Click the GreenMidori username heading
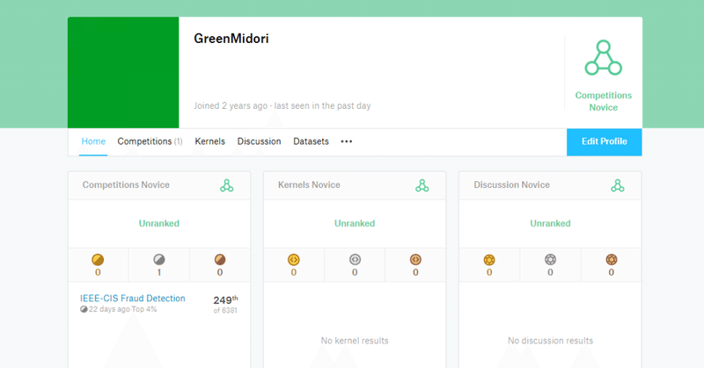Viewport: 704px width, 368px height. tap(231, 39)
